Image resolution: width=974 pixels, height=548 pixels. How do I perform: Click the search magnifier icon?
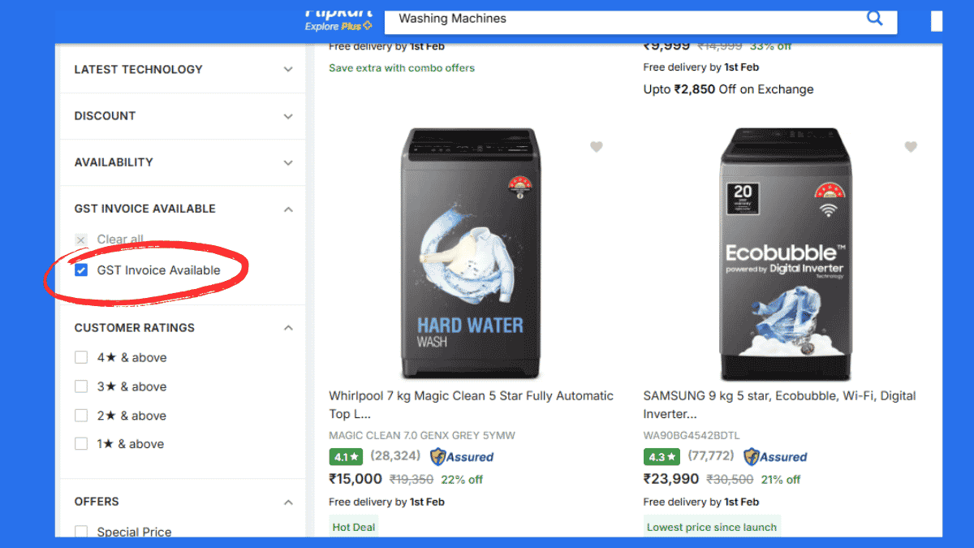point(874,17)
